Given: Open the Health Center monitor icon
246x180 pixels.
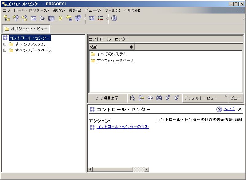Looking at the screenshot, I should coord(51,18).
